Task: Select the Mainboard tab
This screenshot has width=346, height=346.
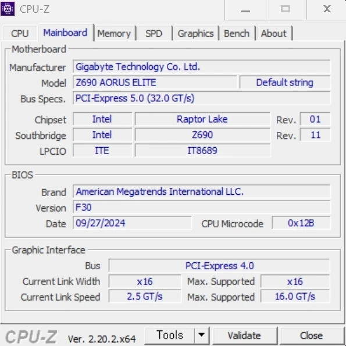Action: click(x=65, y=33)
